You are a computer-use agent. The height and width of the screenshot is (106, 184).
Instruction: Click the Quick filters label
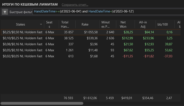click(21, 12)
